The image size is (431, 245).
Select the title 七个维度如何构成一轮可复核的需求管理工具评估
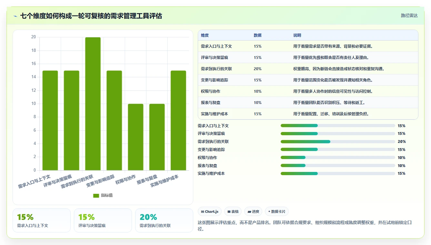coord(91,16)
